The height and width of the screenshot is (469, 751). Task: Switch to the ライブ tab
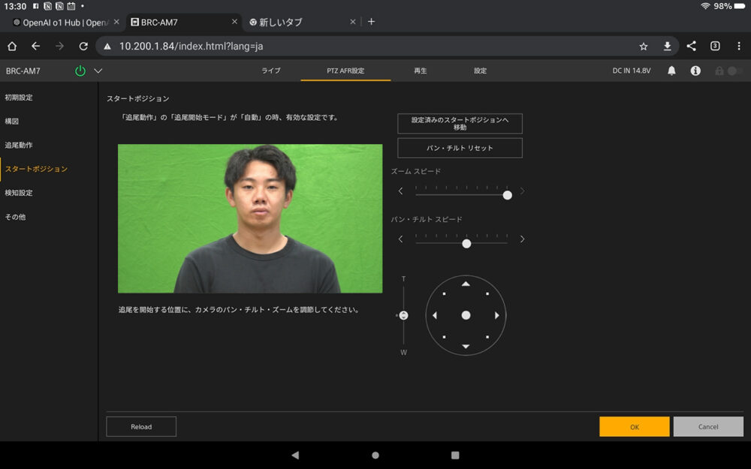[x=270, y=71]
